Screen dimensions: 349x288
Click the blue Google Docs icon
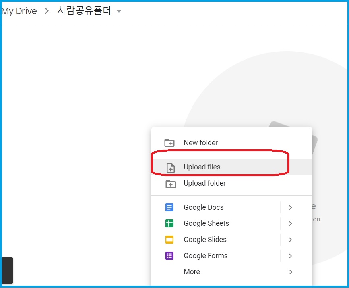coord(169,207)
